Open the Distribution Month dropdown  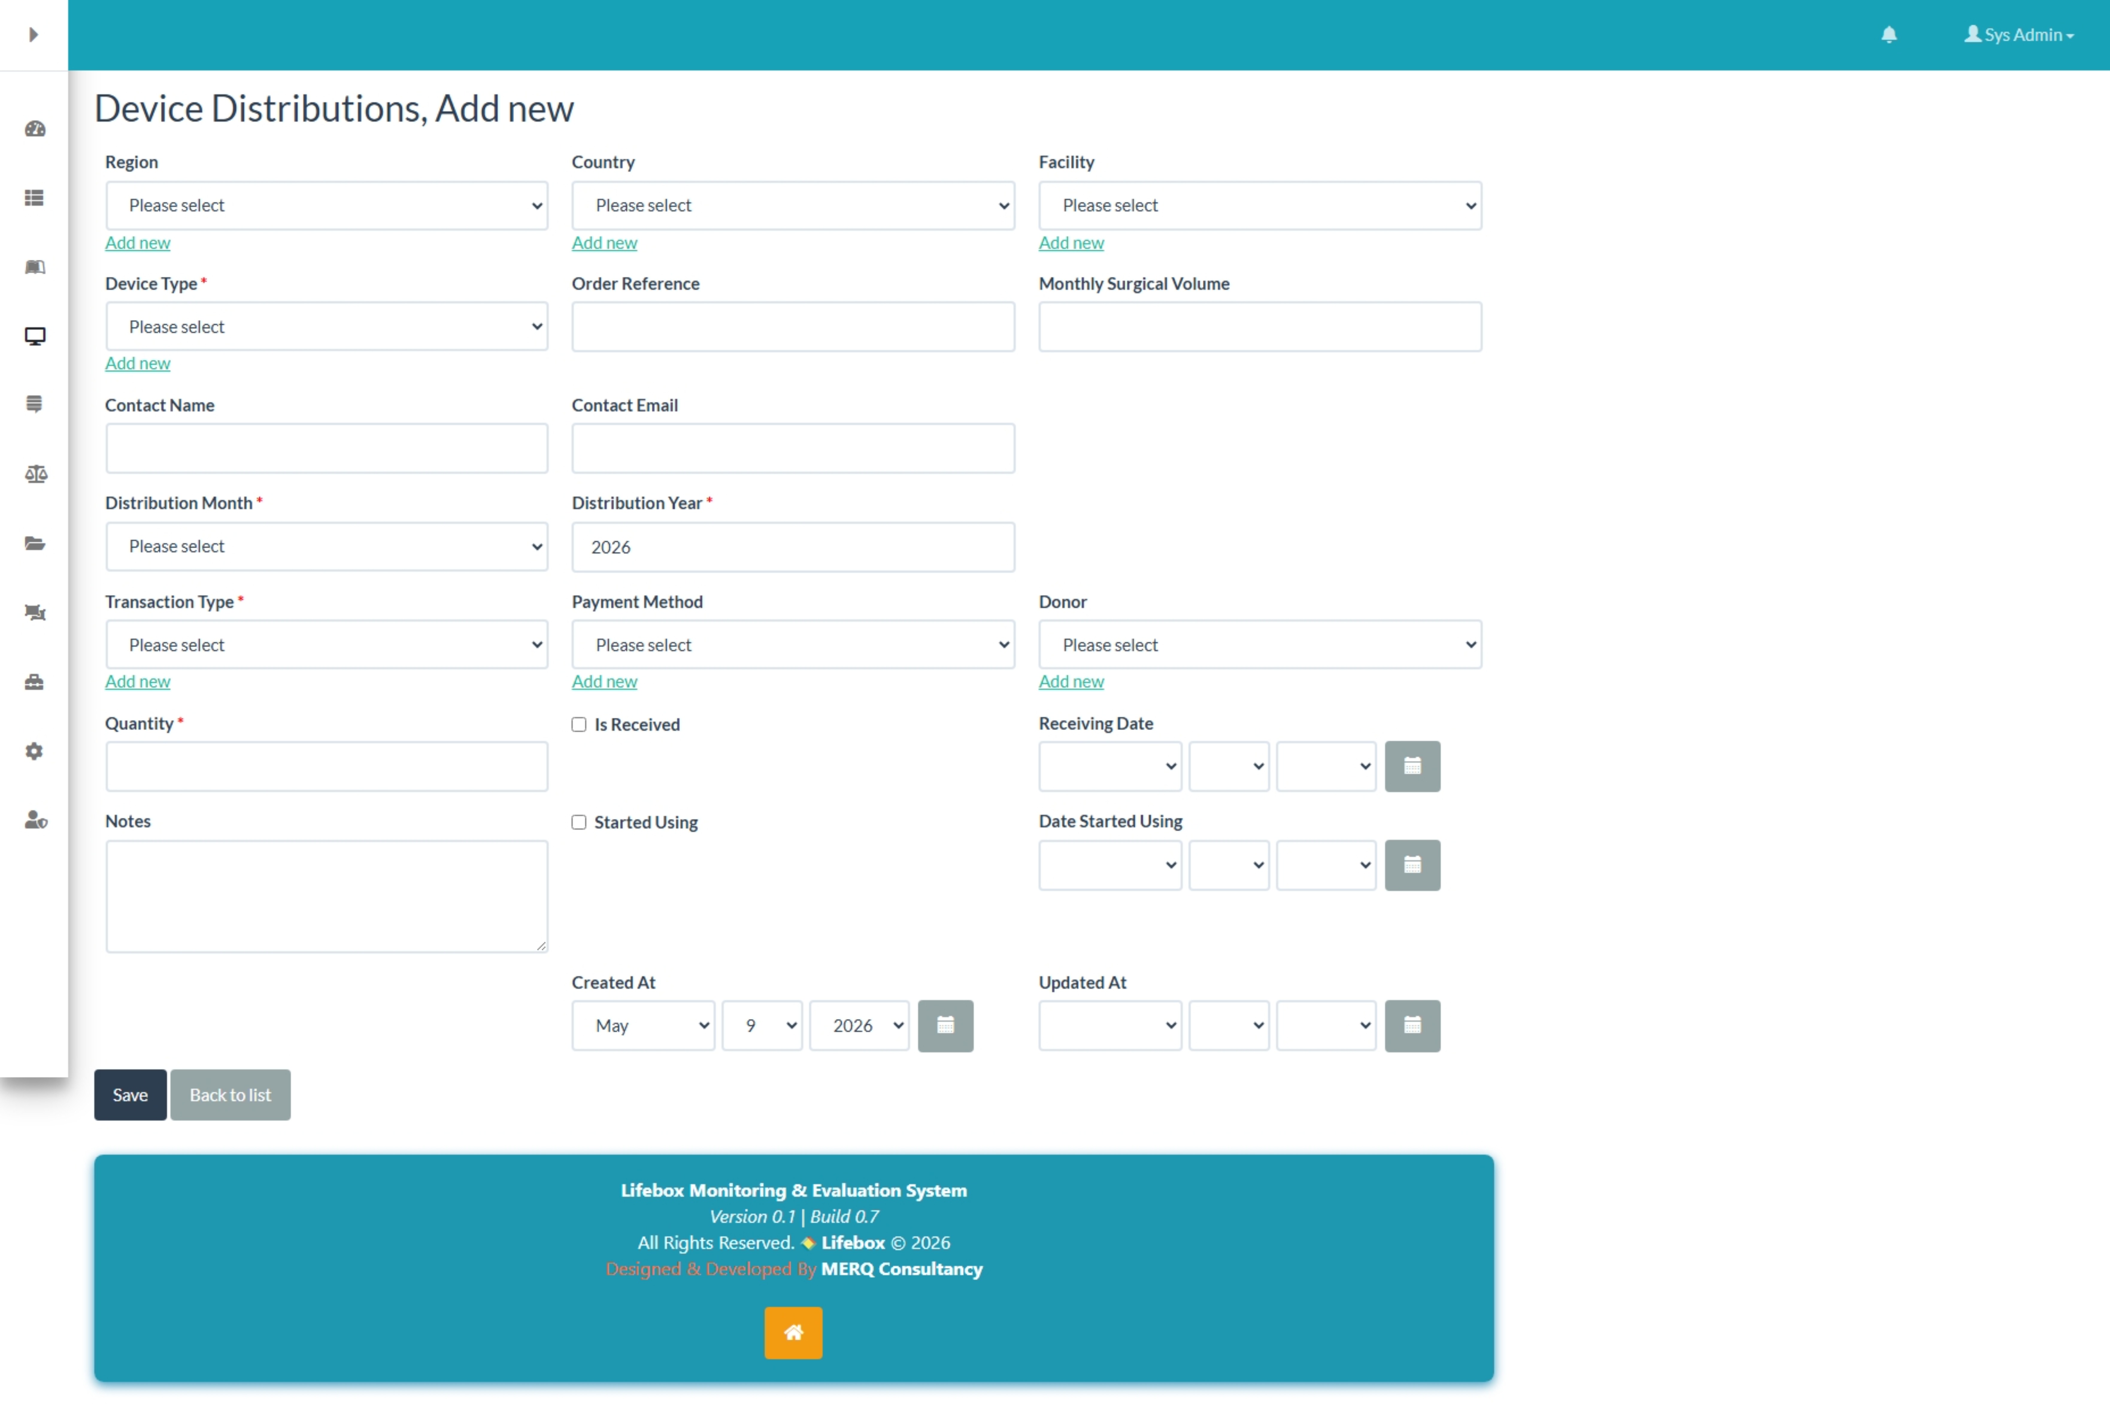(x=327, y=546)
